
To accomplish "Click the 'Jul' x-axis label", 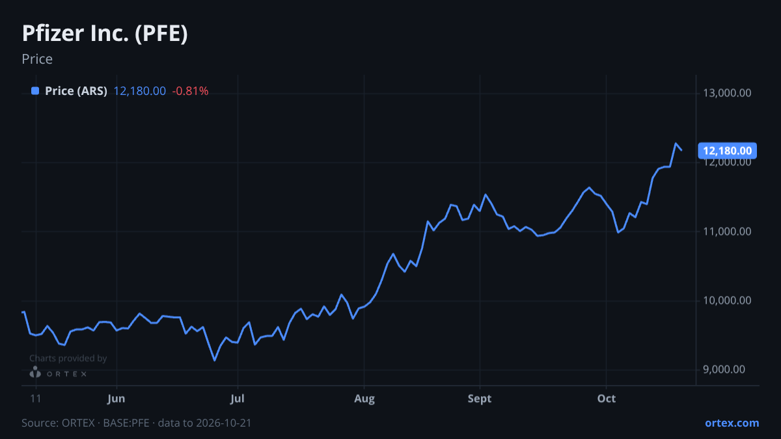I will pyautogui.click(x=238, y=399).
